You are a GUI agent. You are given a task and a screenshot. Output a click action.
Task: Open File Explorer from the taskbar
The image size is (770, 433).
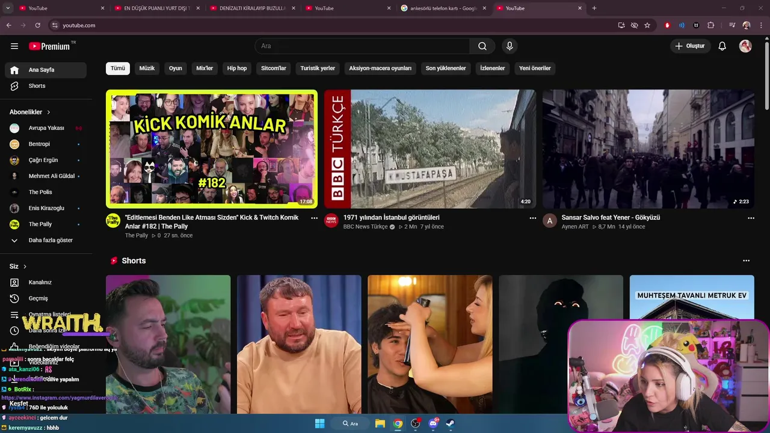point(380,423)
